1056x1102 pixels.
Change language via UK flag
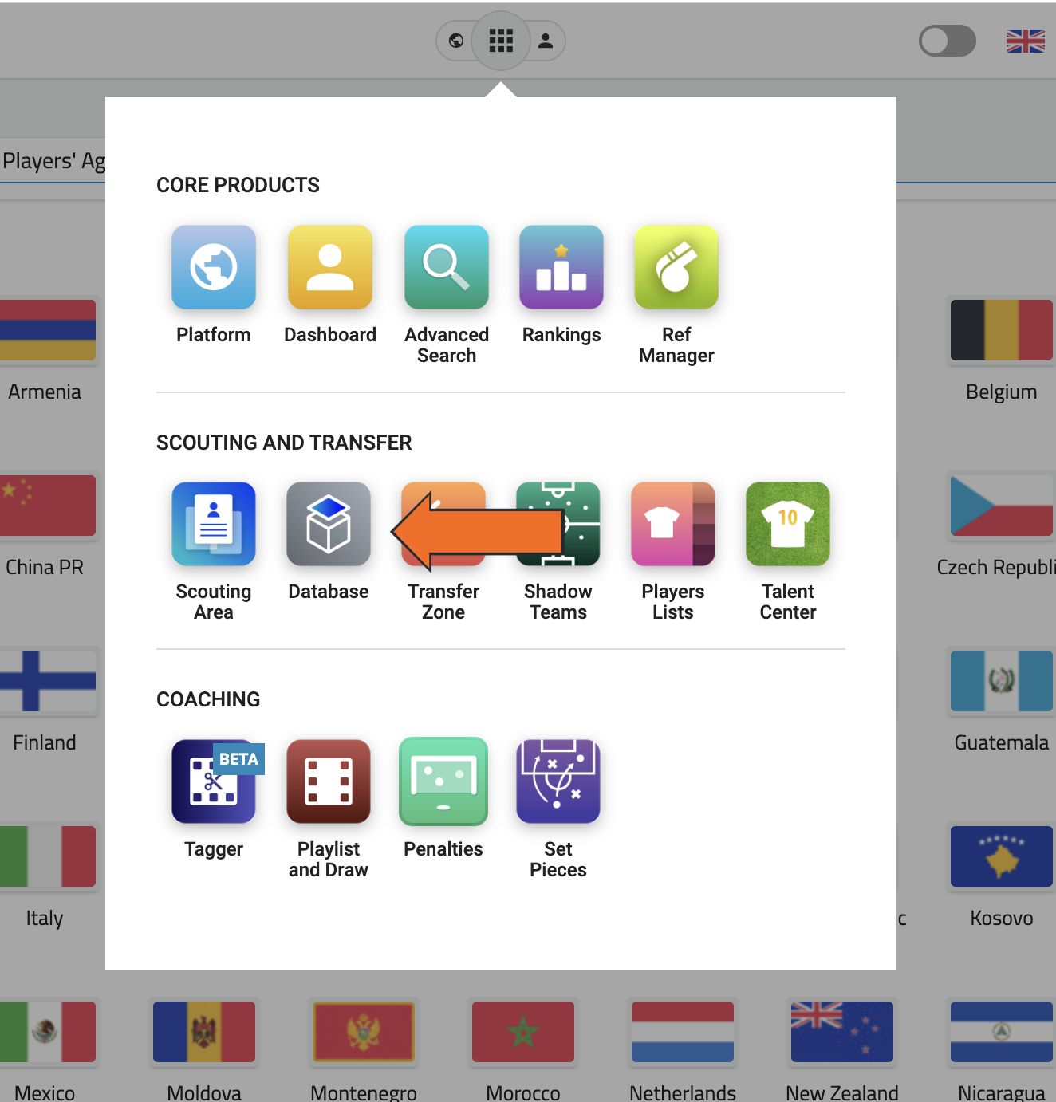click(x=1026, y=41)
